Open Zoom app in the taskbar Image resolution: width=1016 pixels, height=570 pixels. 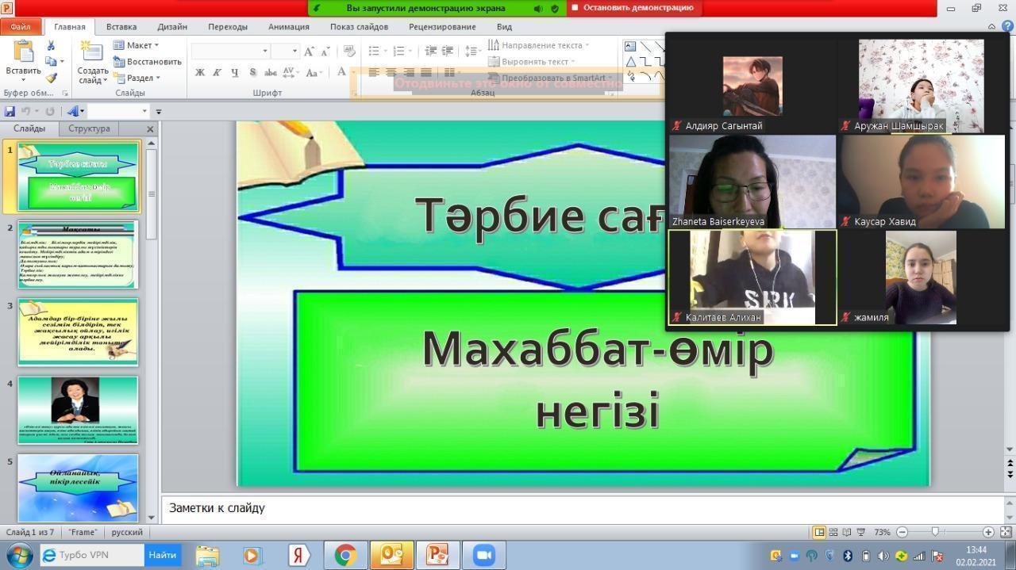tap(483, 555)
